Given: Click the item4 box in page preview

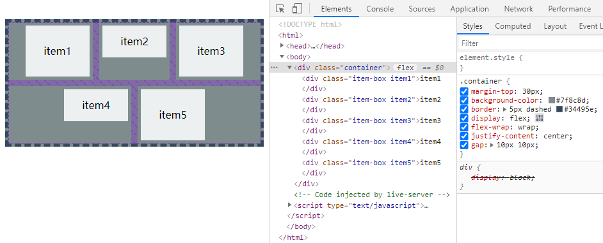Looking at the screenshot, I should tap(96, 105).
